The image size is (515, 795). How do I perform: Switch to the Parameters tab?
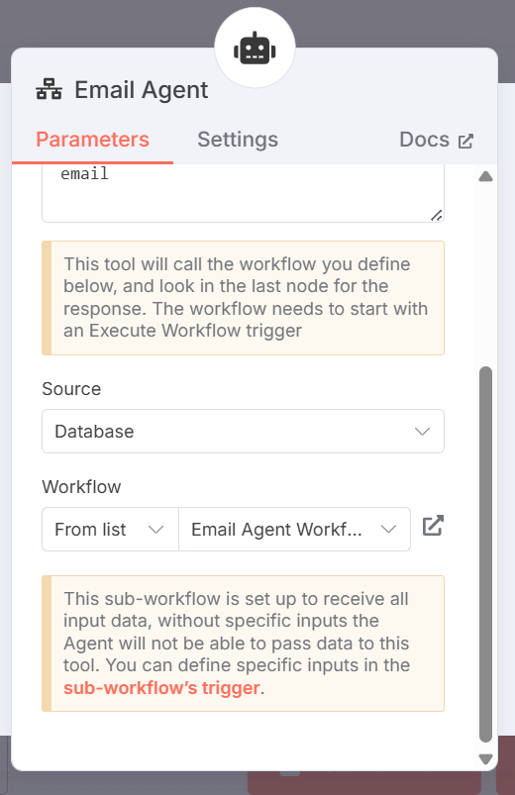point(92,140)
